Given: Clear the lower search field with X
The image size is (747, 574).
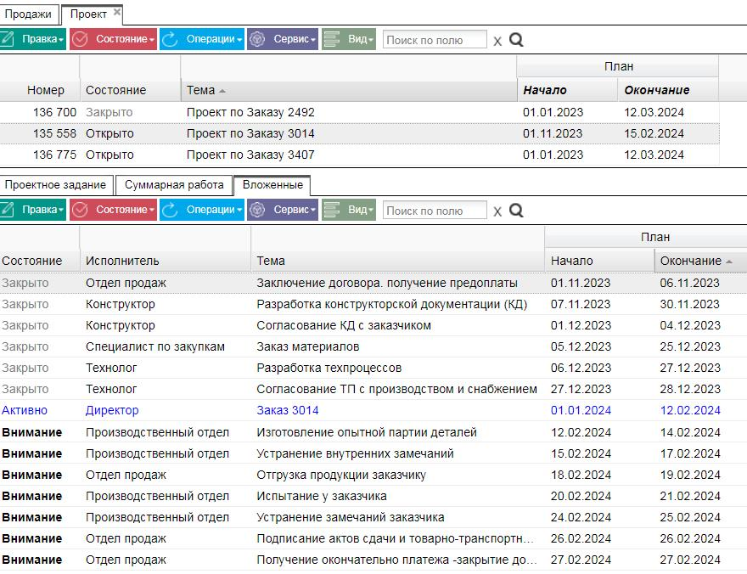Looking at the screenshot, I should click(x=497, y=211).
